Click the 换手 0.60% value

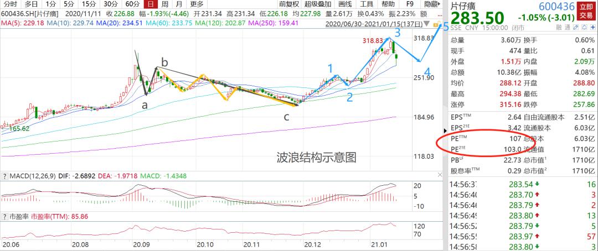tap(585, 40)
